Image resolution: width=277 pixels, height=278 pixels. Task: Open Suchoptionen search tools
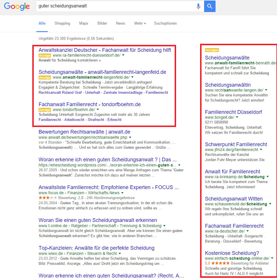(x=165, y=23)
